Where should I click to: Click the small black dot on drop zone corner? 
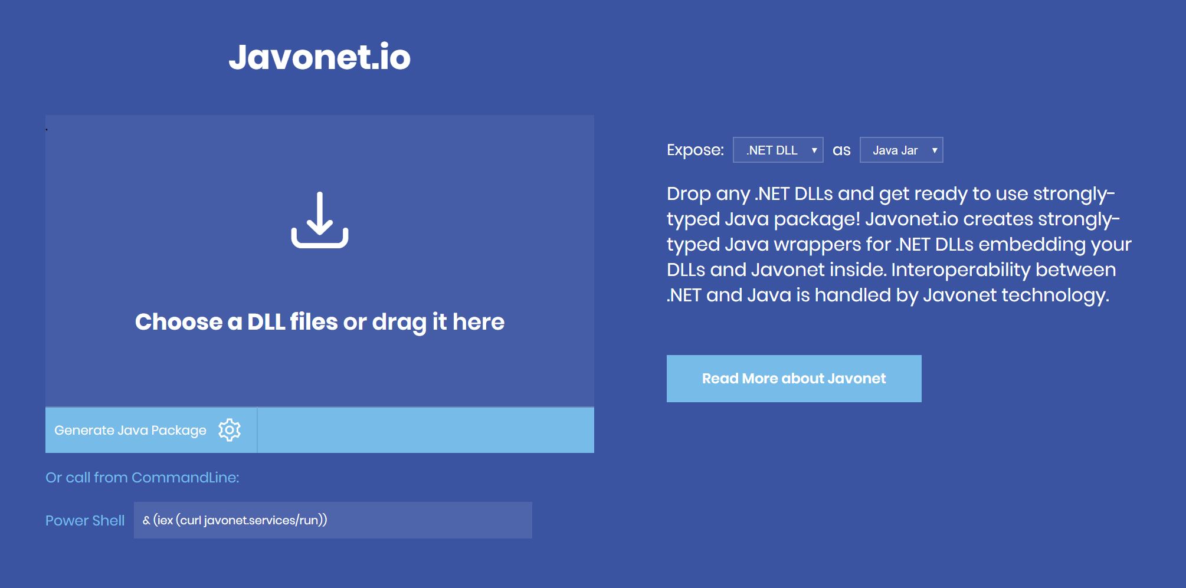(47, 129)
